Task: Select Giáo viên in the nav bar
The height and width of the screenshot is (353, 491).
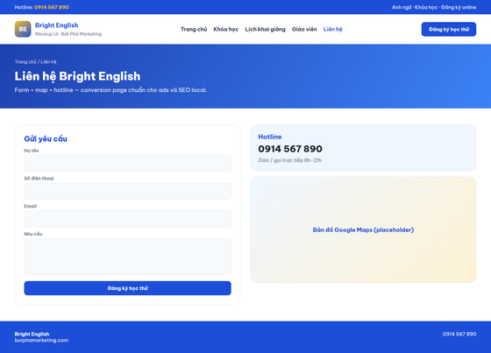Action: (304, 29)
